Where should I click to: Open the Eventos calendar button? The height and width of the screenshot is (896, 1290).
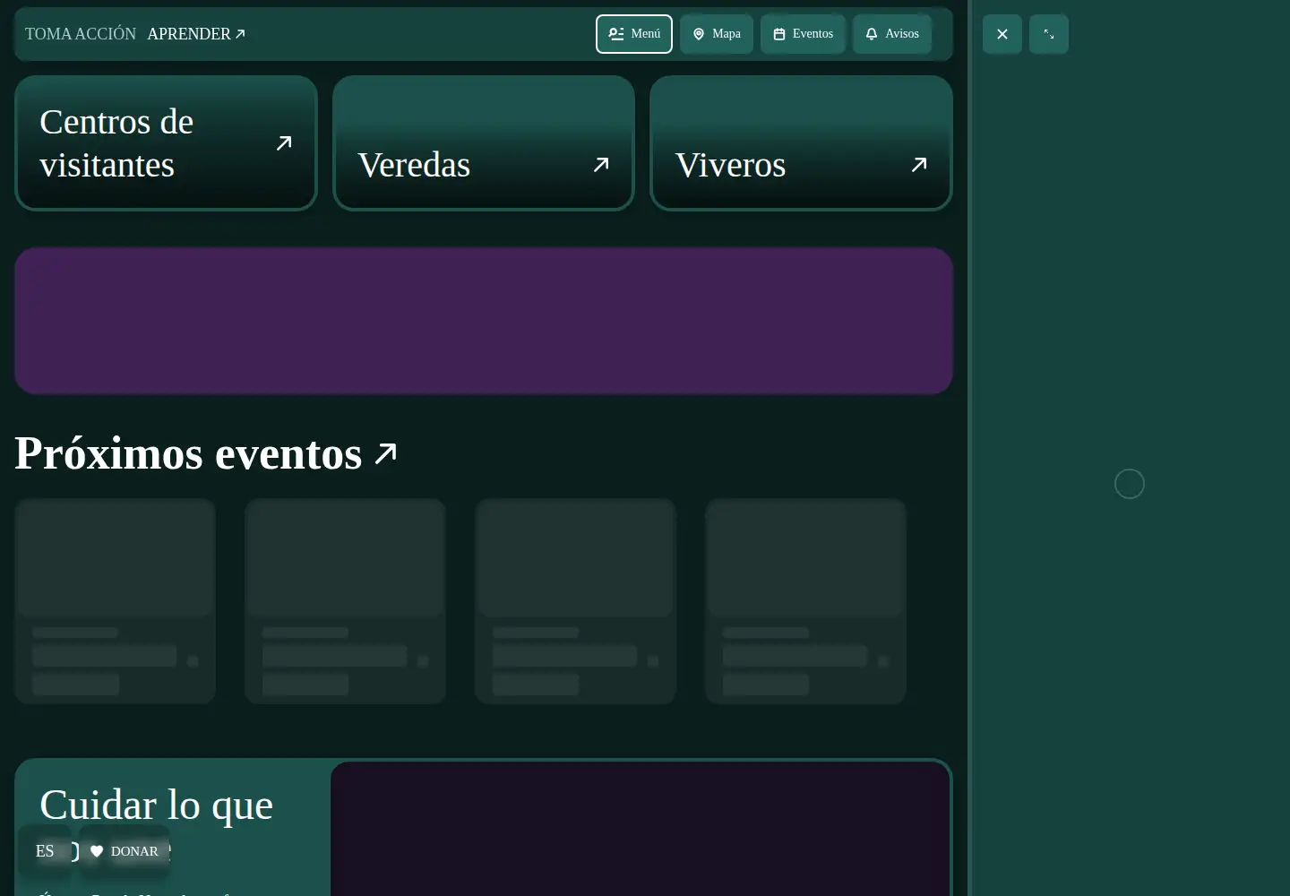[x=803, y=34]
